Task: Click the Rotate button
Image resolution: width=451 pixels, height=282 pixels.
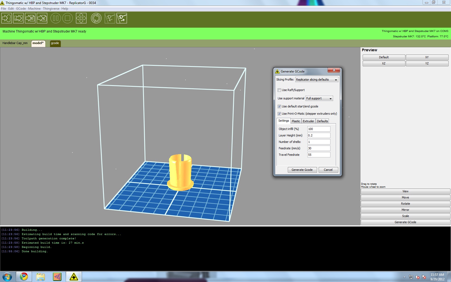Action: (x=405, y=204)
